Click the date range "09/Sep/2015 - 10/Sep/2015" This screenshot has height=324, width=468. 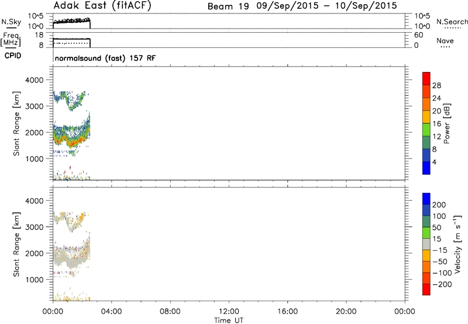(x=327, y=6)
